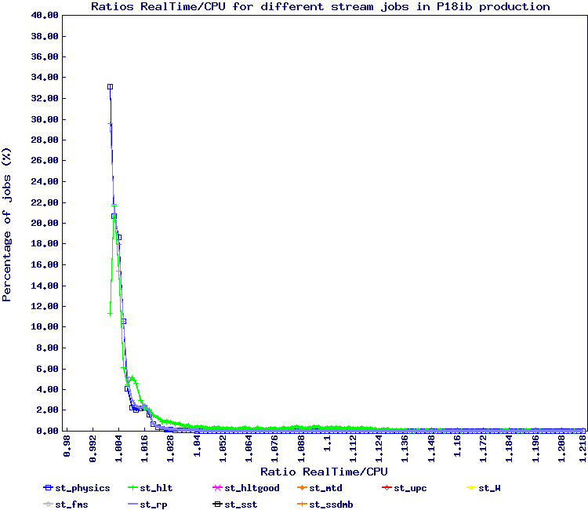Click the 1.16 x-axis tick label
The image size is (588, 510).
tap(457, 446)
